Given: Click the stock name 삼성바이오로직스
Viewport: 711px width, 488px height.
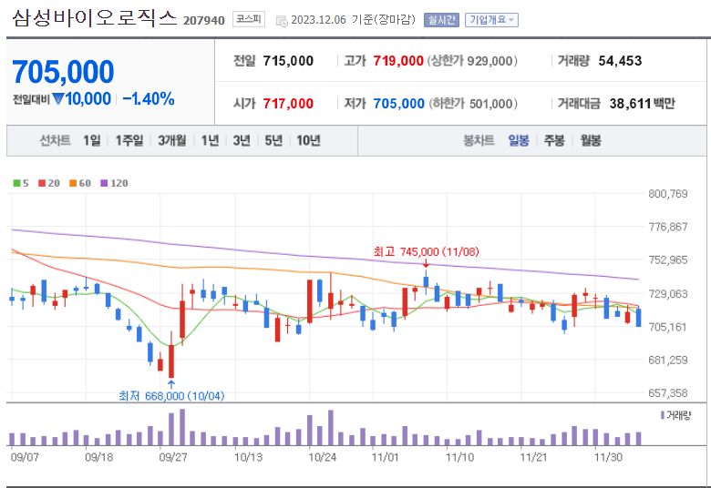Looking at the screenshot, I should point(94,18).
